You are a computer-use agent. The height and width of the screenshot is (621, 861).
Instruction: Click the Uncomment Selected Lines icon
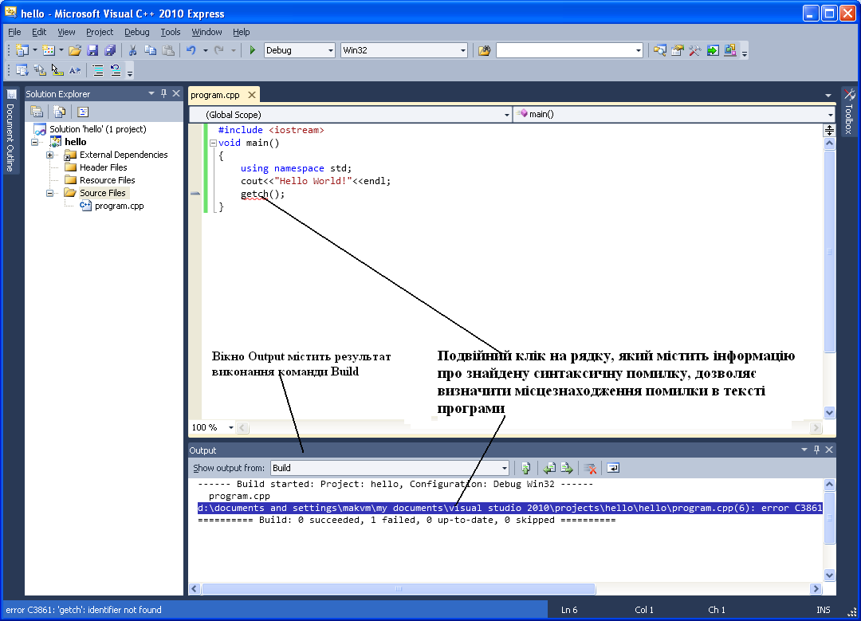116,70
